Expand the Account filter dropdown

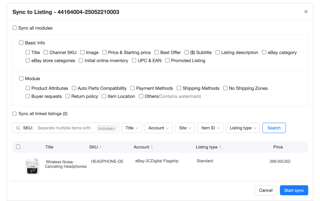pos(158,128)
